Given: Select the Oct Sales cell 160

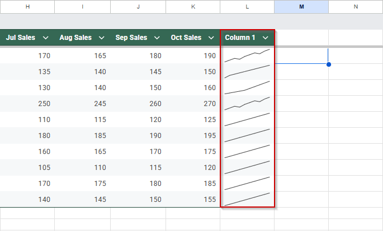Looking at the screenshot, I should click(193, 88).
